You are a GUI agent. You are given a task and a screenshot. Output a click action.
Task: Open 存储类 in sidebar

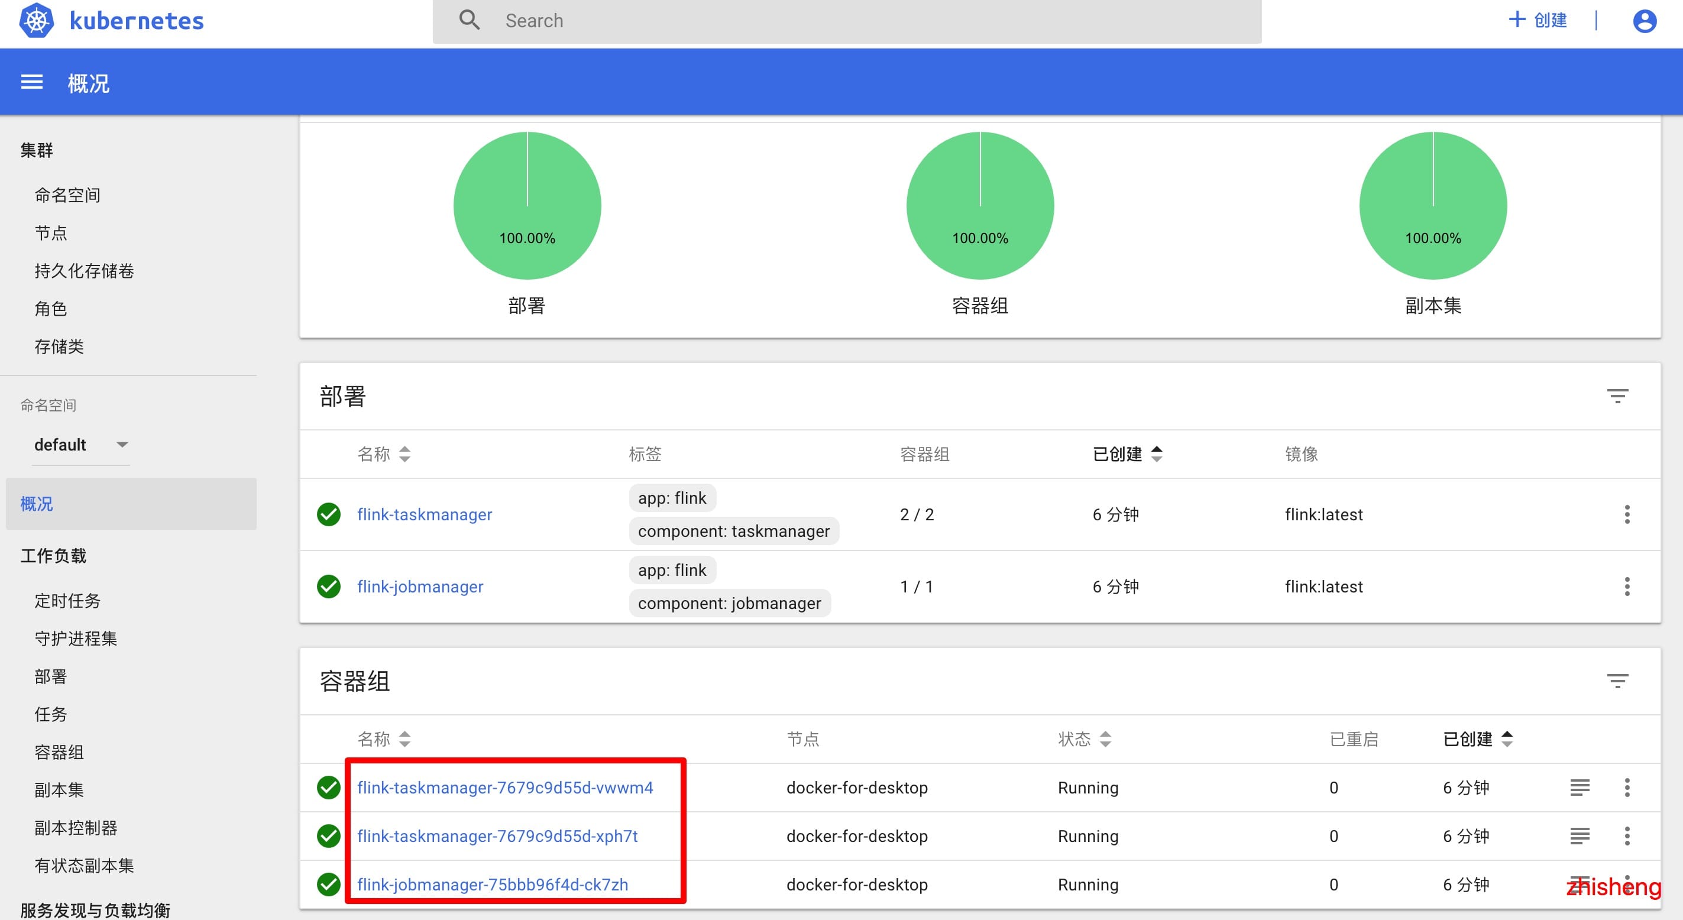60,346
